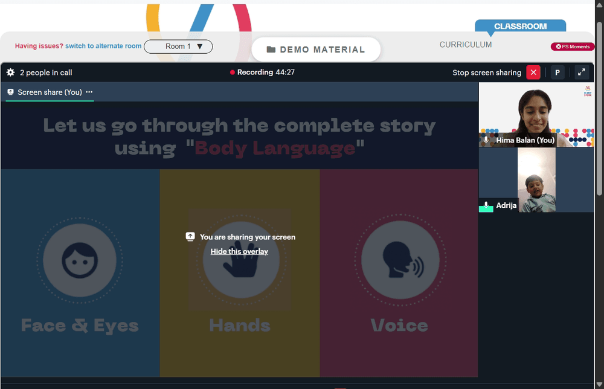Expand call to fullscreen
Image resolution: width=604 pixels, height=389 pixels.
tap(581, 72)
